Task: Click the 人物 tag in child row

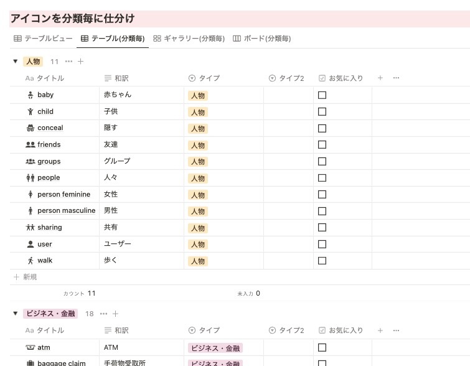Action: [x=198, y=112]
